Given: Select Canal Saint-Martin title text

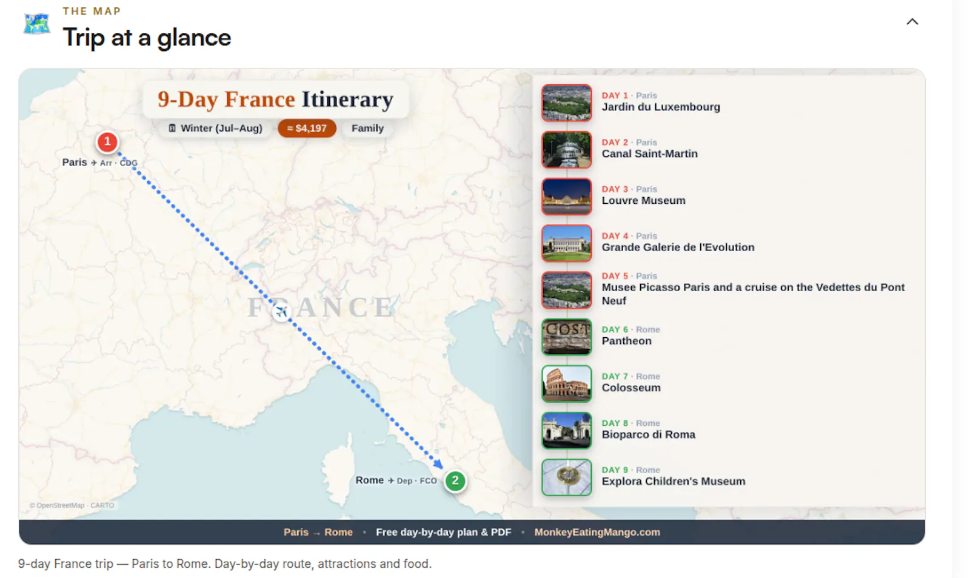Looking at the screenshot, I should pos(649,153).
